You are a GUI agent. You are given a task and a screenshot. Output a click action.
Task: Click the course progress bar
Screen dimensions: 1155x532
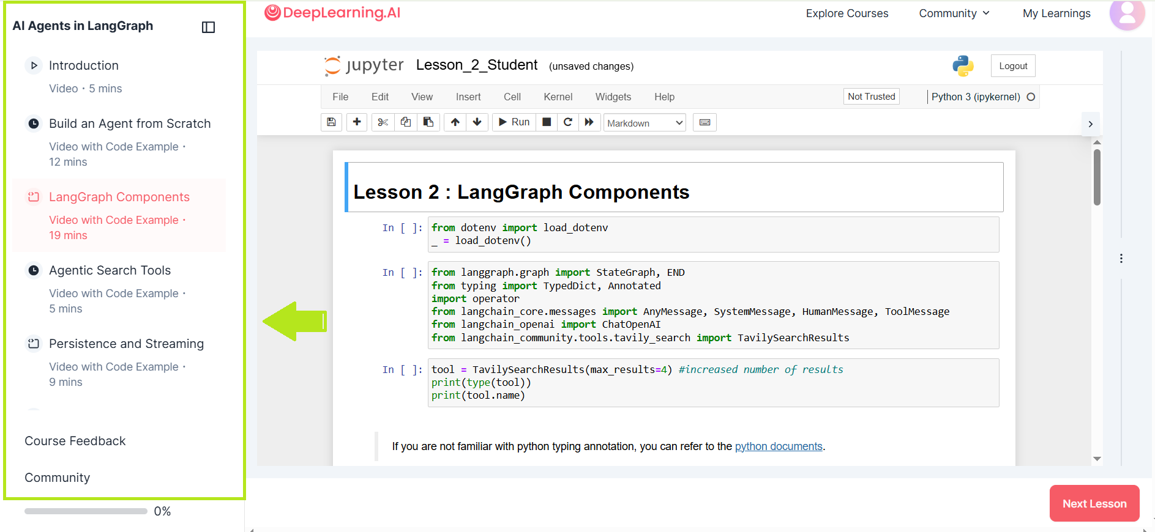(86, 511)
